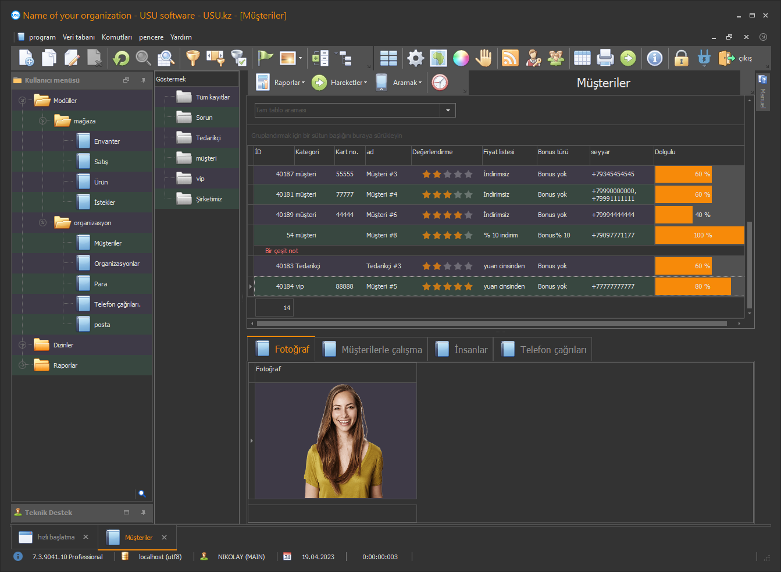Image resolution: width=781 pixels, height=572 pixels.
Task: Switch to the Telefon çağrıları tab
Action: (543, 349)
